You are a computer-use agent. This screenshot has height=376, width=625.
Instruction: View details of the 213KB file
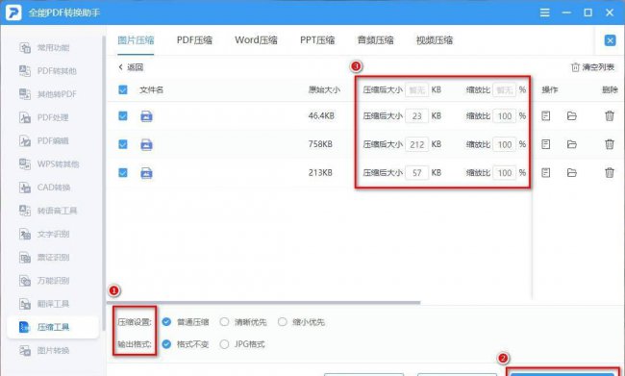546,173
